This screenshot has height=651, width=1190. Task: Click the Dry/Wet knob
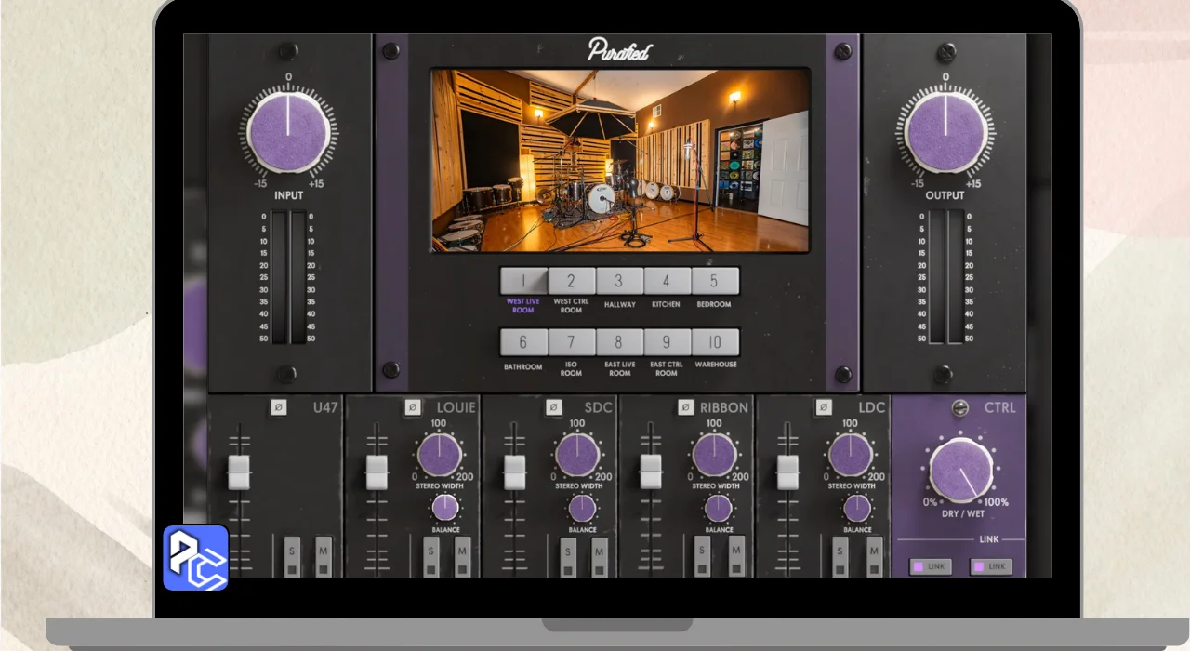[x=960, y=471]
